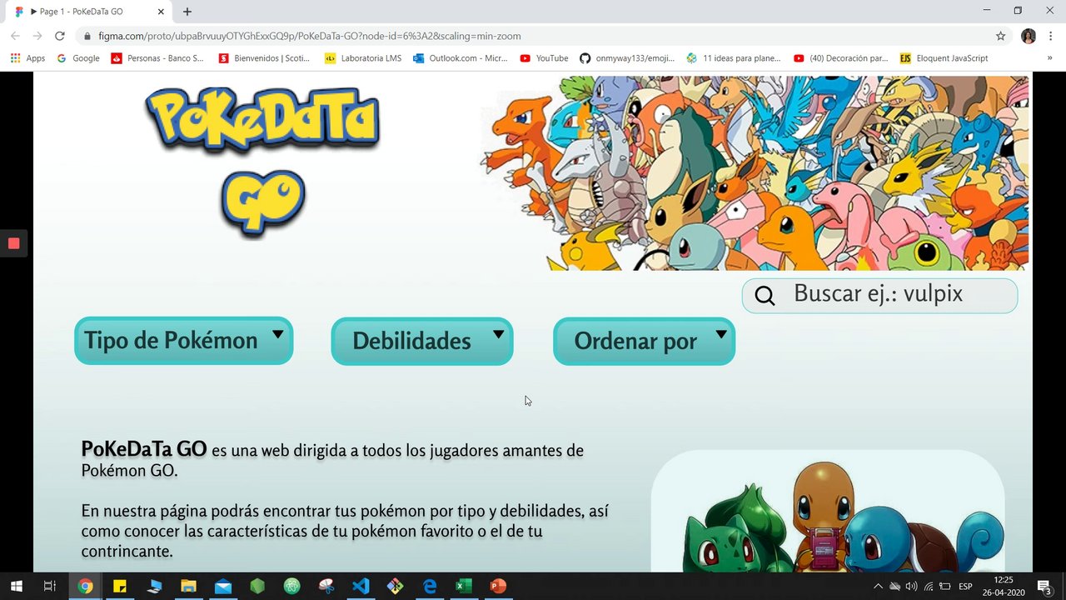Open the Chrome profile avatar
Viewport: 1066px width, 600px height.
[x=1029, y=36]
